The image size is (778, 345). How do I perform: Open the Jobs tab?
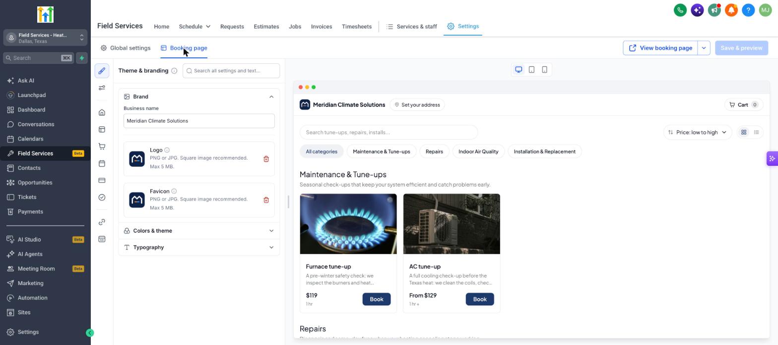(x=295, y=26)
